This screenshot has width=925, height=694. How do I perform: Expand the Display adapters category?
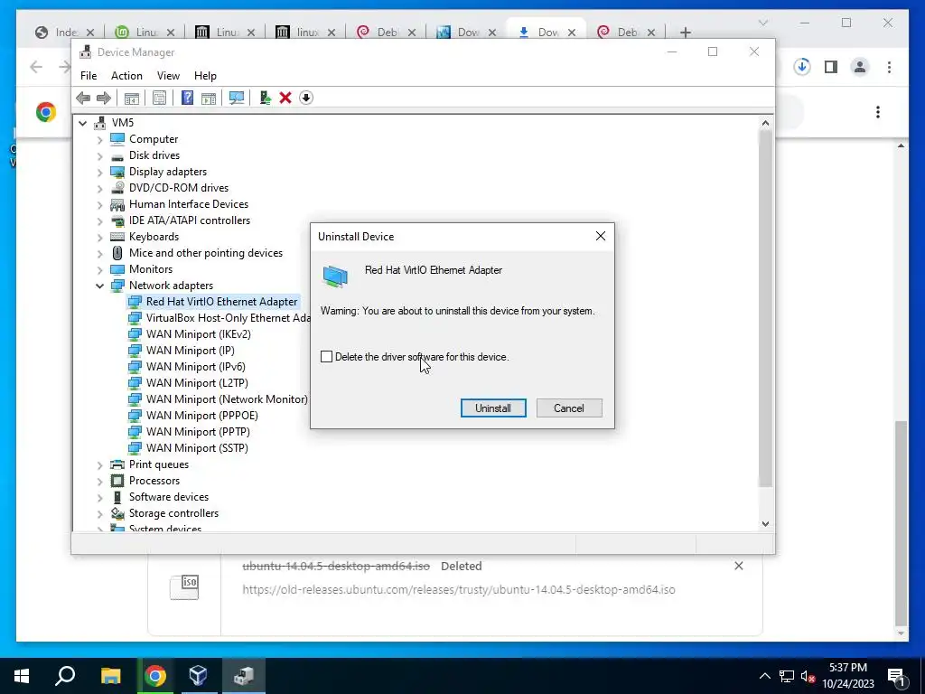coord(99,173)
